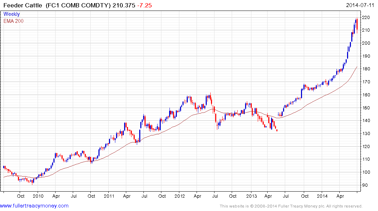Screen dimensions: 378x211
Task: Click the 130 price axis label
Action: click(x=366, y=133)
